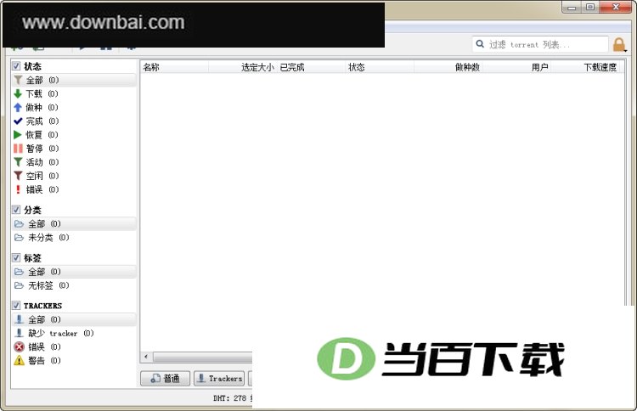
Task: Select 未分类 folder icon
Action: click(19, 237)
